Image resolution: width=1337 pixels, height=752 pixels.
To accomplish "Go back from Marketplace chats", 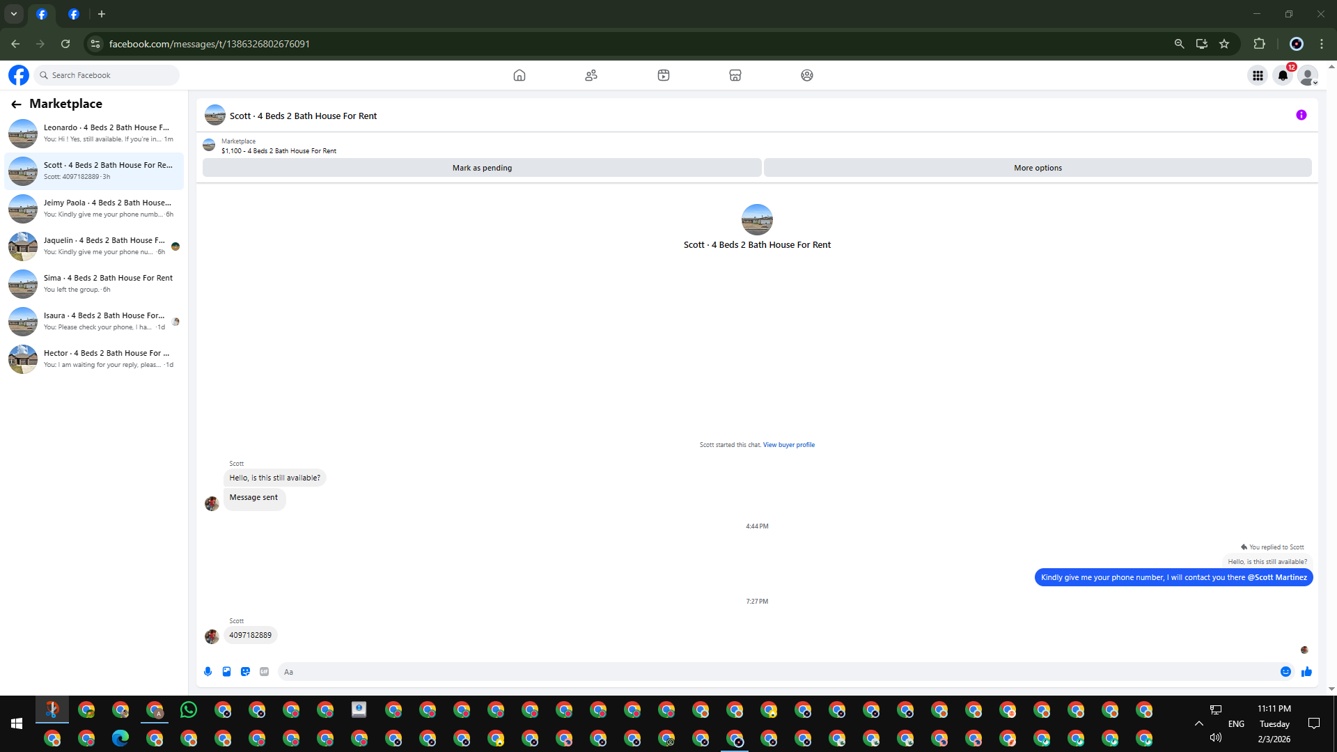I will [16, 104].
